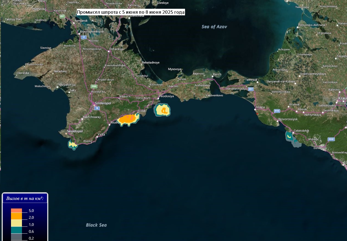Screen dimensions: 347x241
Task: Click the 2,0 orange legend color swatch
Action: (16, 216)
